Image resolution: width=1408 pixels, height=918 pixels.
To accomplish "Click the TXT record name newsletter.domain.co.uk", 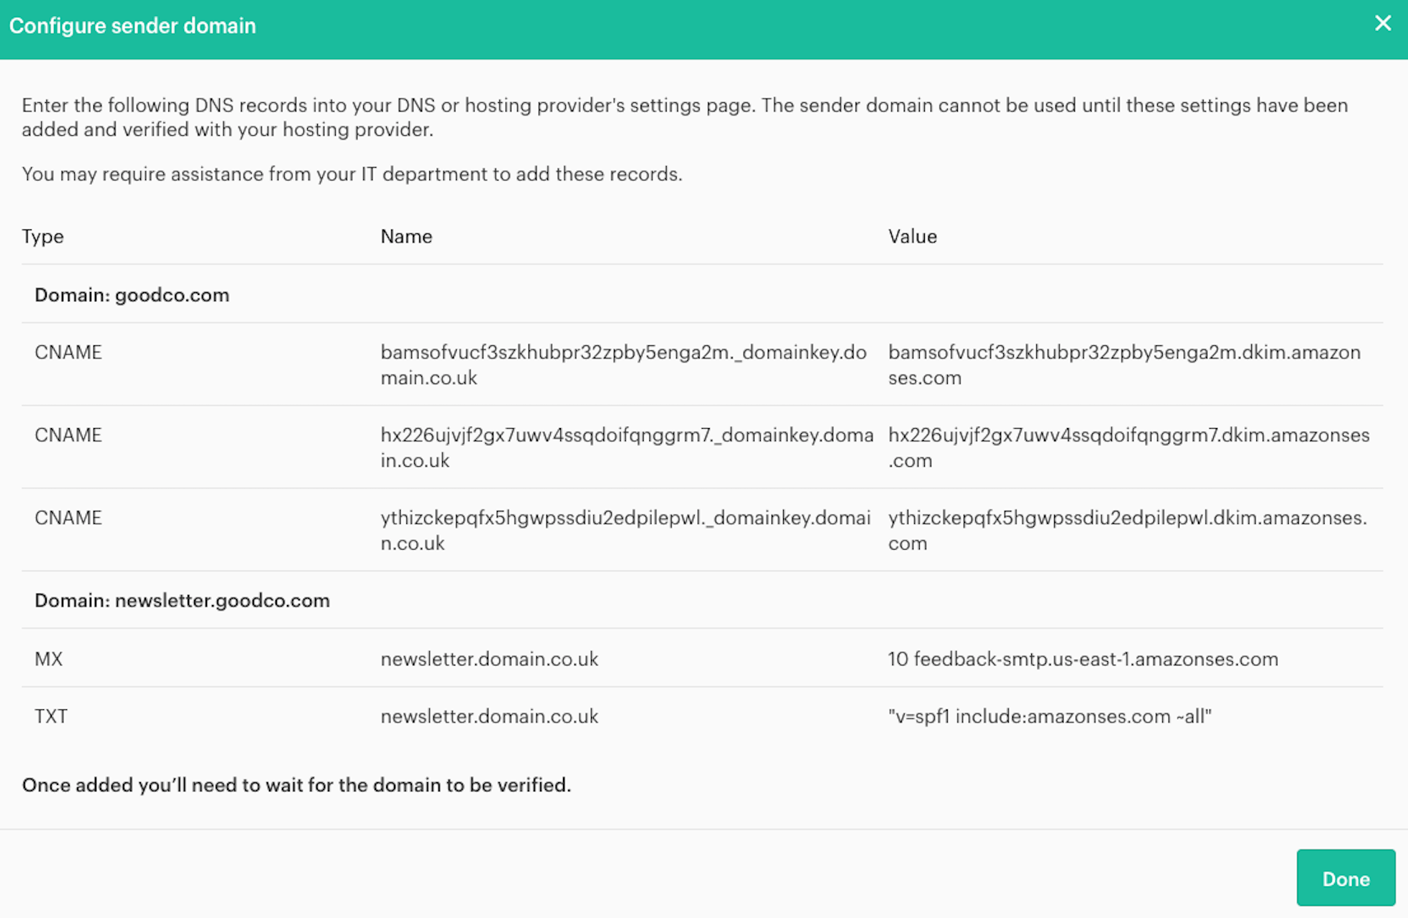I will click(x=489, y=717).
